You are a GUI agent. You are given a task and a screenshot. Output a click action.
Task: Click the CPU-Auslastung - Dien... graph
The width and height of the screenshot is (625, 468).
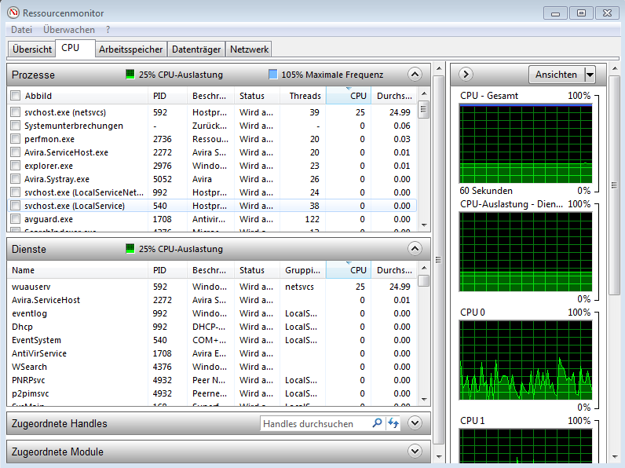[525, 252]
